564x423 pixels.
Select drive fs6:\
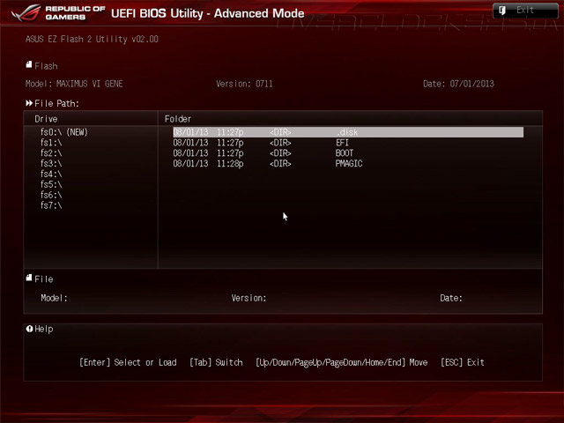[x=51, y=195]
